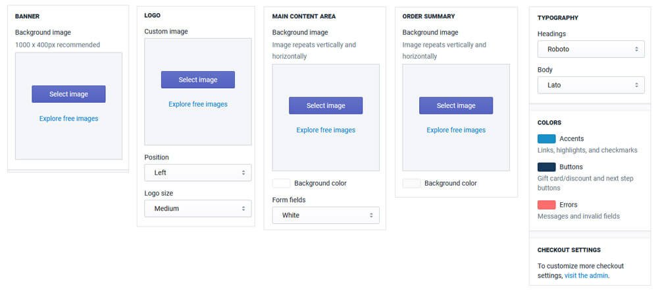Image resolution: width=658 pixels, height=293 pixels.
Task: Follow the visit the admin link
Action: point(586,275)
